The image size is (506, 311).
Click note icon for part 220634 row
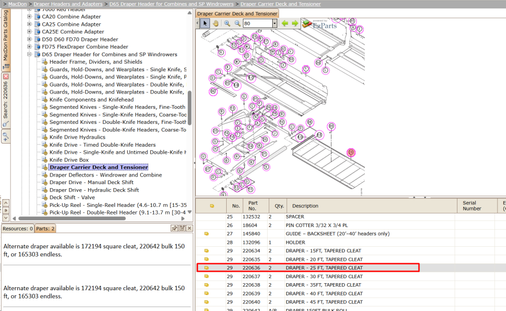pos(206,251)
